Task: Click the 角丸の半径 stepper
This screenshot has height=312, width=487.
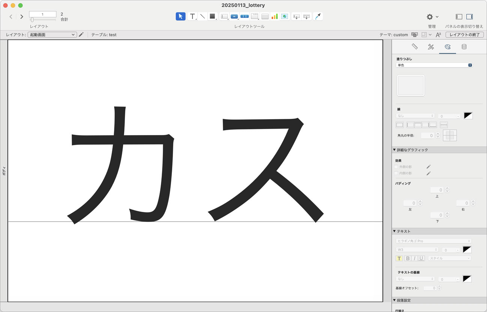Action: pyautogui.click(x=437, y=135)
